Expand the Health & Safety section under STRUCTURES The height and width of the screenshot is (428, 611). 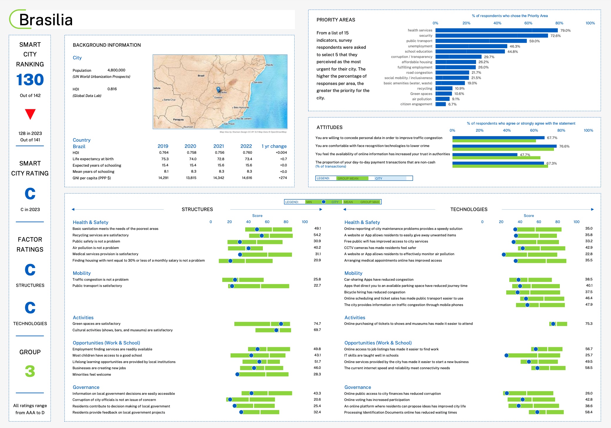(90, 222)
